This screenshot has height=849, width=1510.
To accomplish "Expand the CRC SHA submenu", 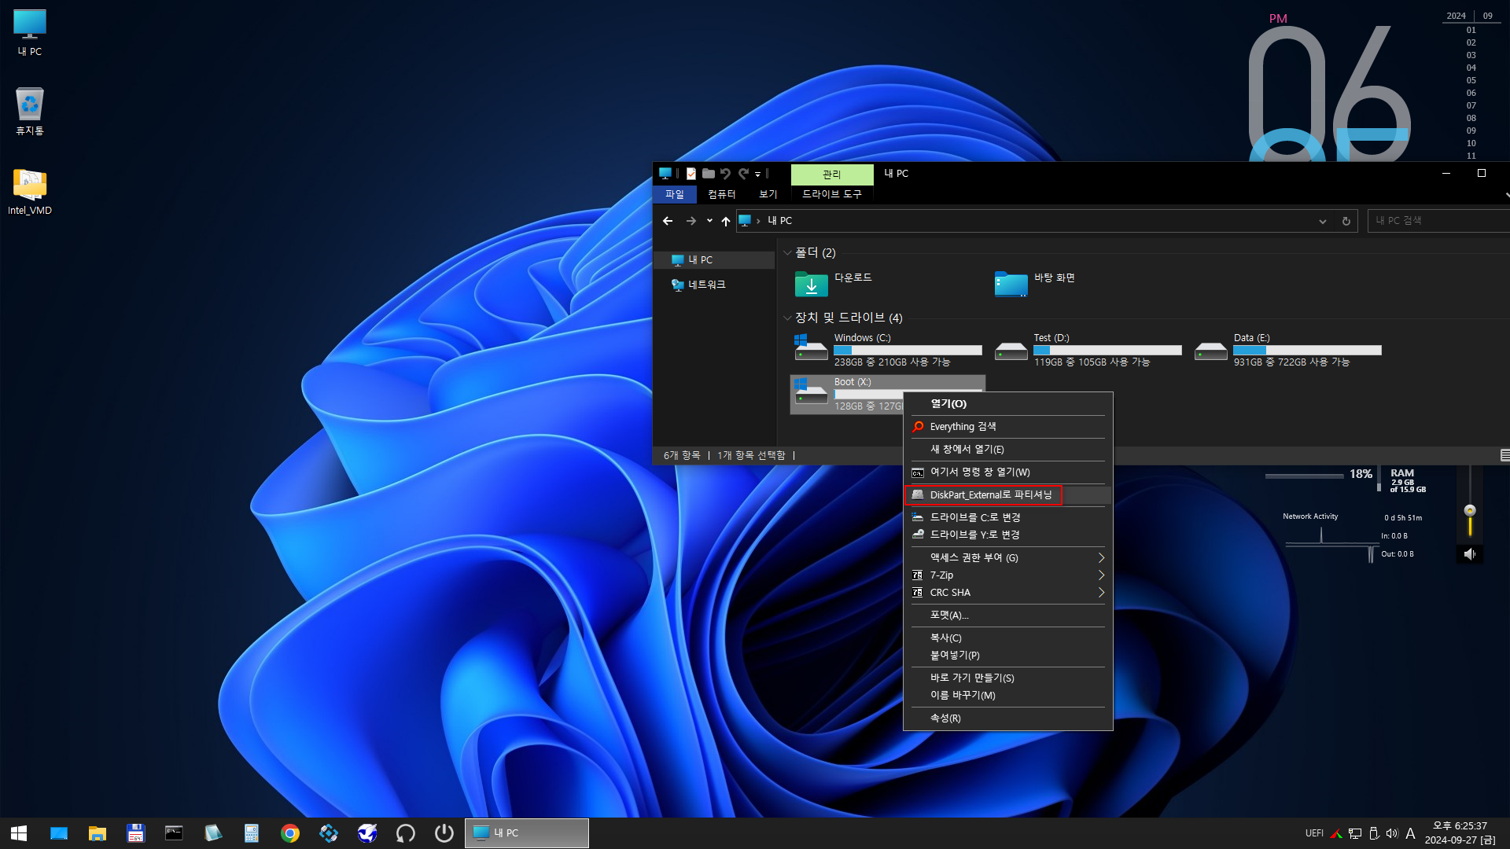I will click(1101, 593).
